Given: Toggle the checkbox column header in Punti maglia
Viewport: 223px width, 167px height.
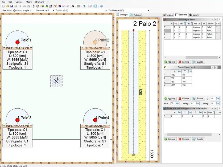Looking at the screenshot, I should click(x=172, y=23).
